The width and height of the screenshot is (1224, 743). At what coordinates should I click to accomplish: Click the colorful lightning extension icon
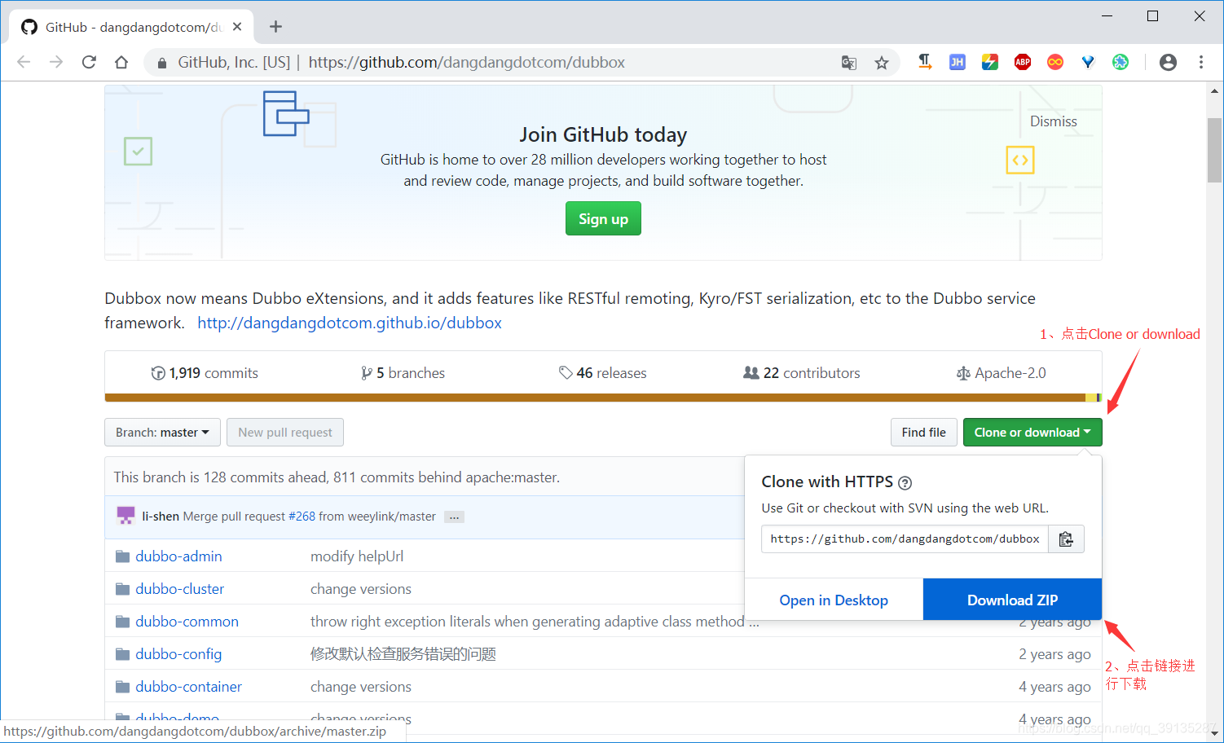[x=990, y=62]
